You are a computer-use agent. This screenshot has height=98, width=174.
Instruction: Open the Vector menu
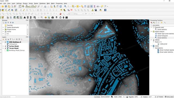coord(31,4)
